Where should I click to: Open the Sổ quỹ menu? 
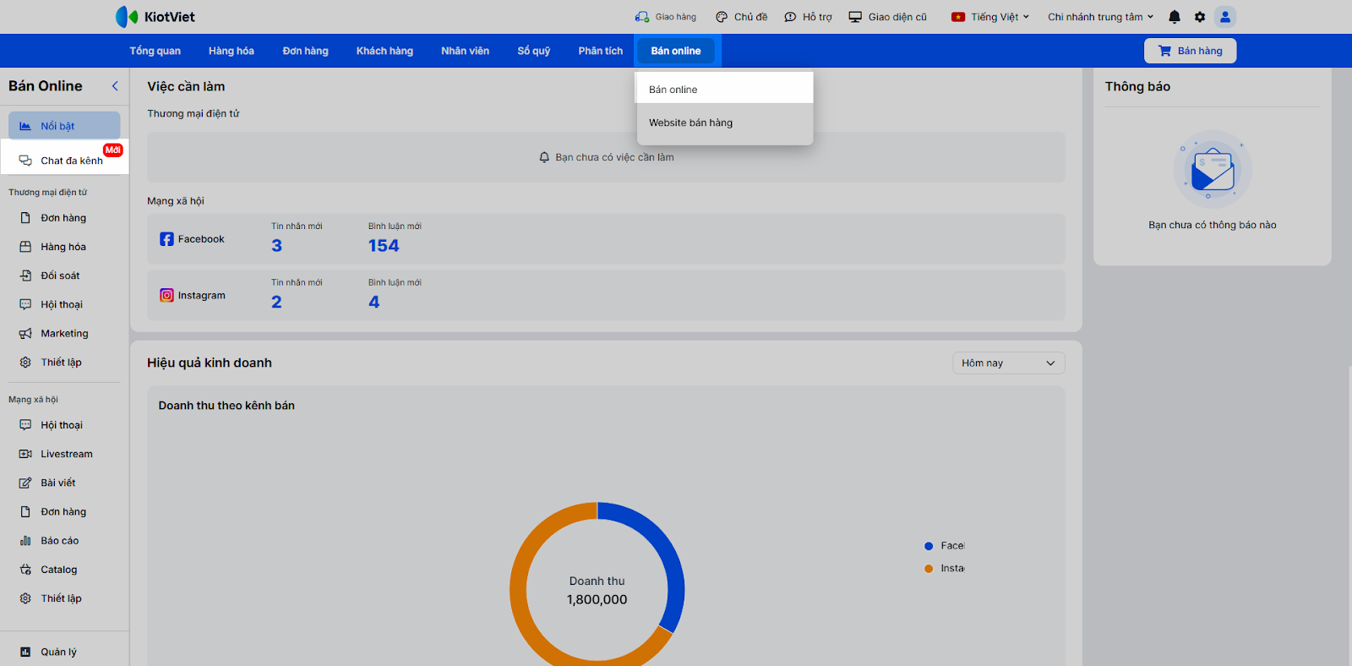tap(534, 51)
